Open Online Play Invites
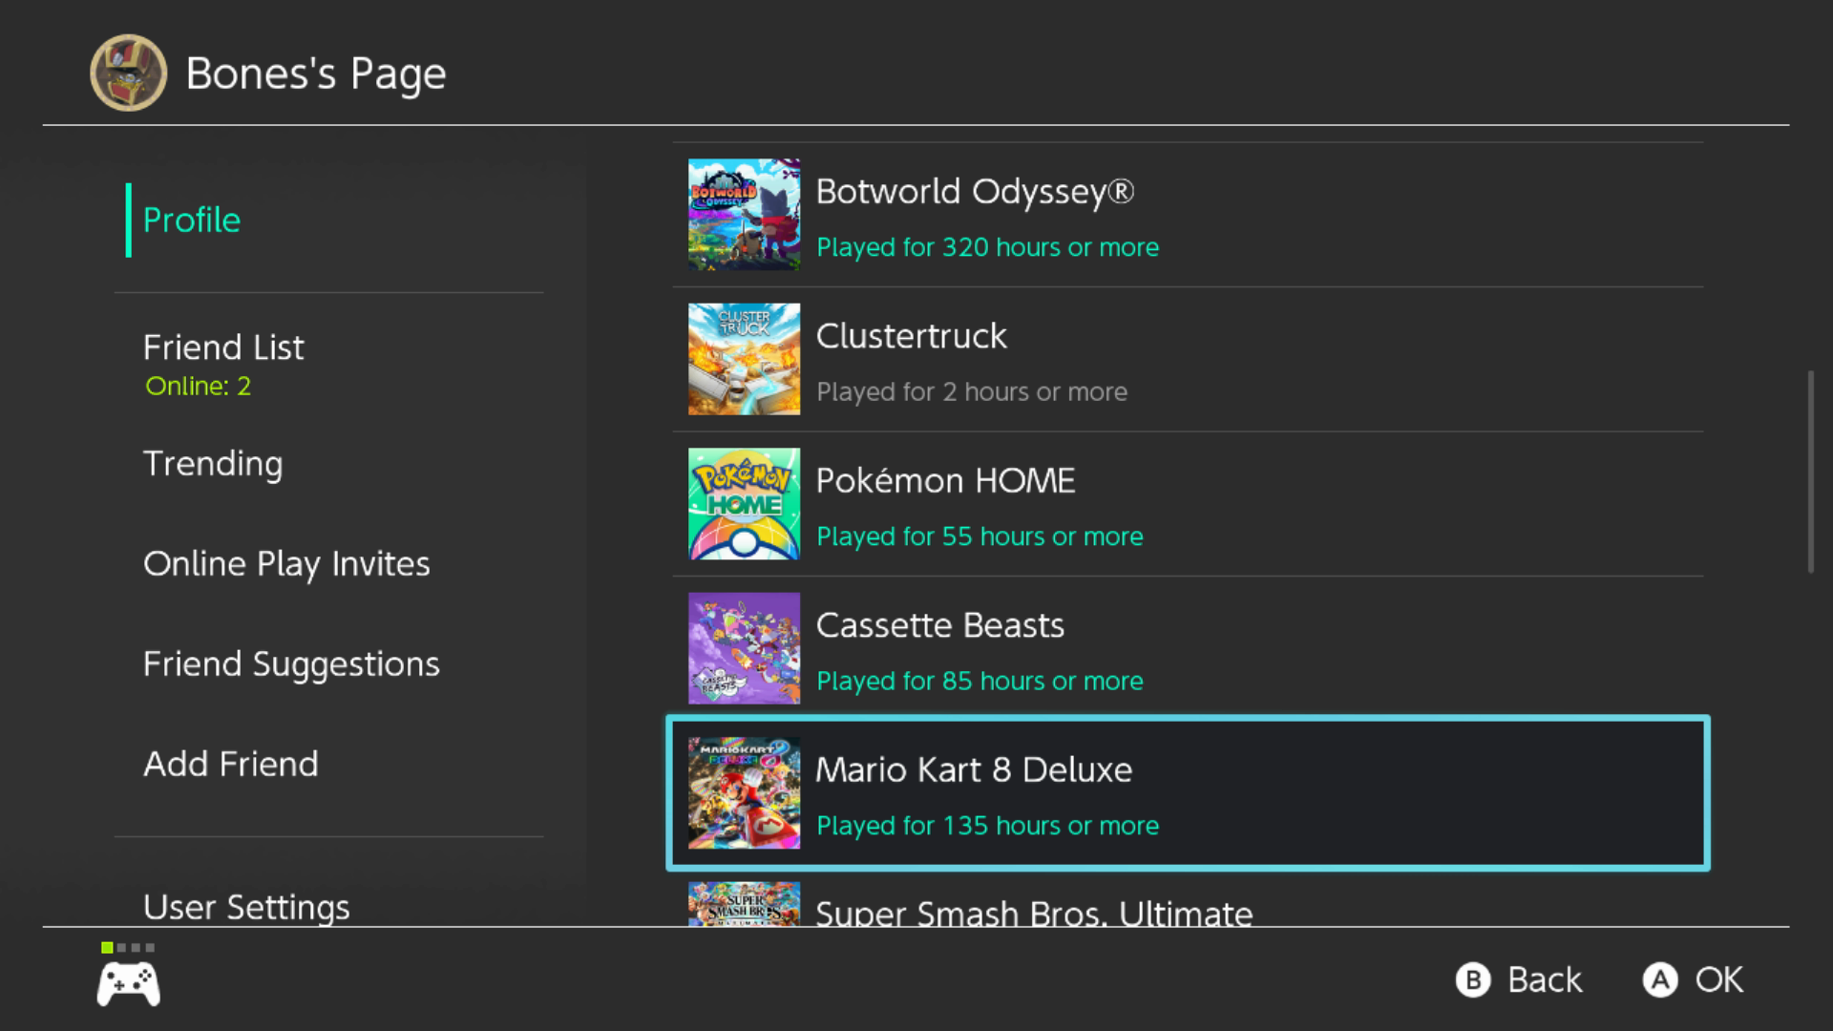 click(x=286, y=564)
